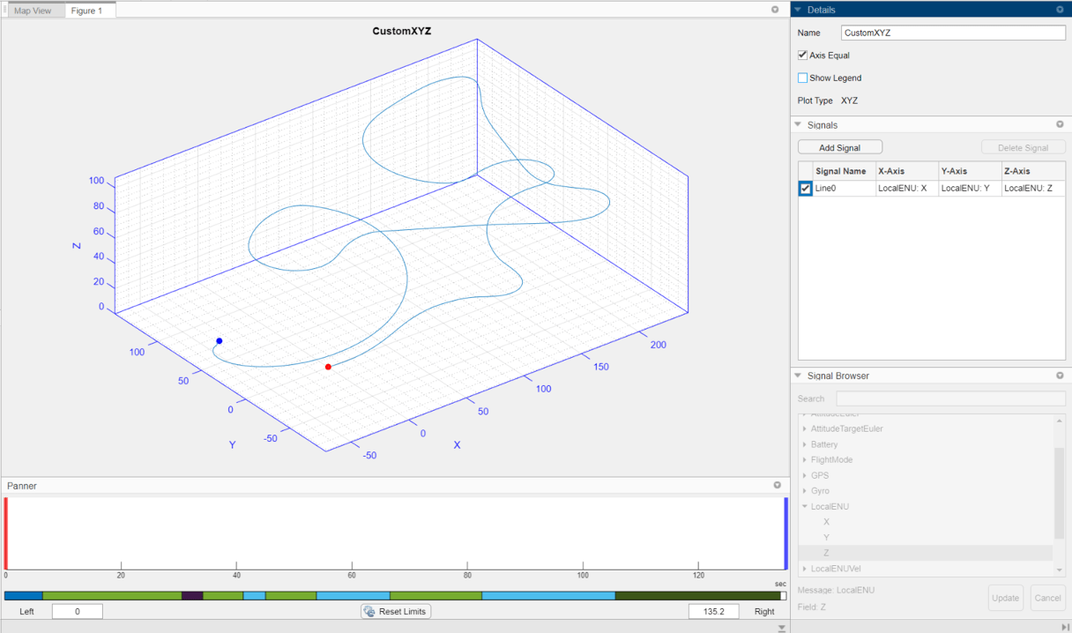Uncheck the Axis Equal checkbox
Screen dimensions: 1072x633
click(x=802, y=55)
